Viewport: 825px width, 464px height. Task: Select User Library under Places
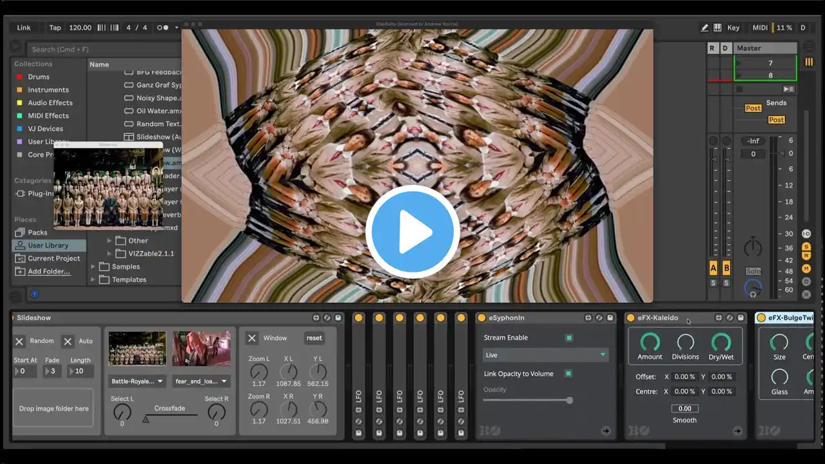tap(48, 246)
